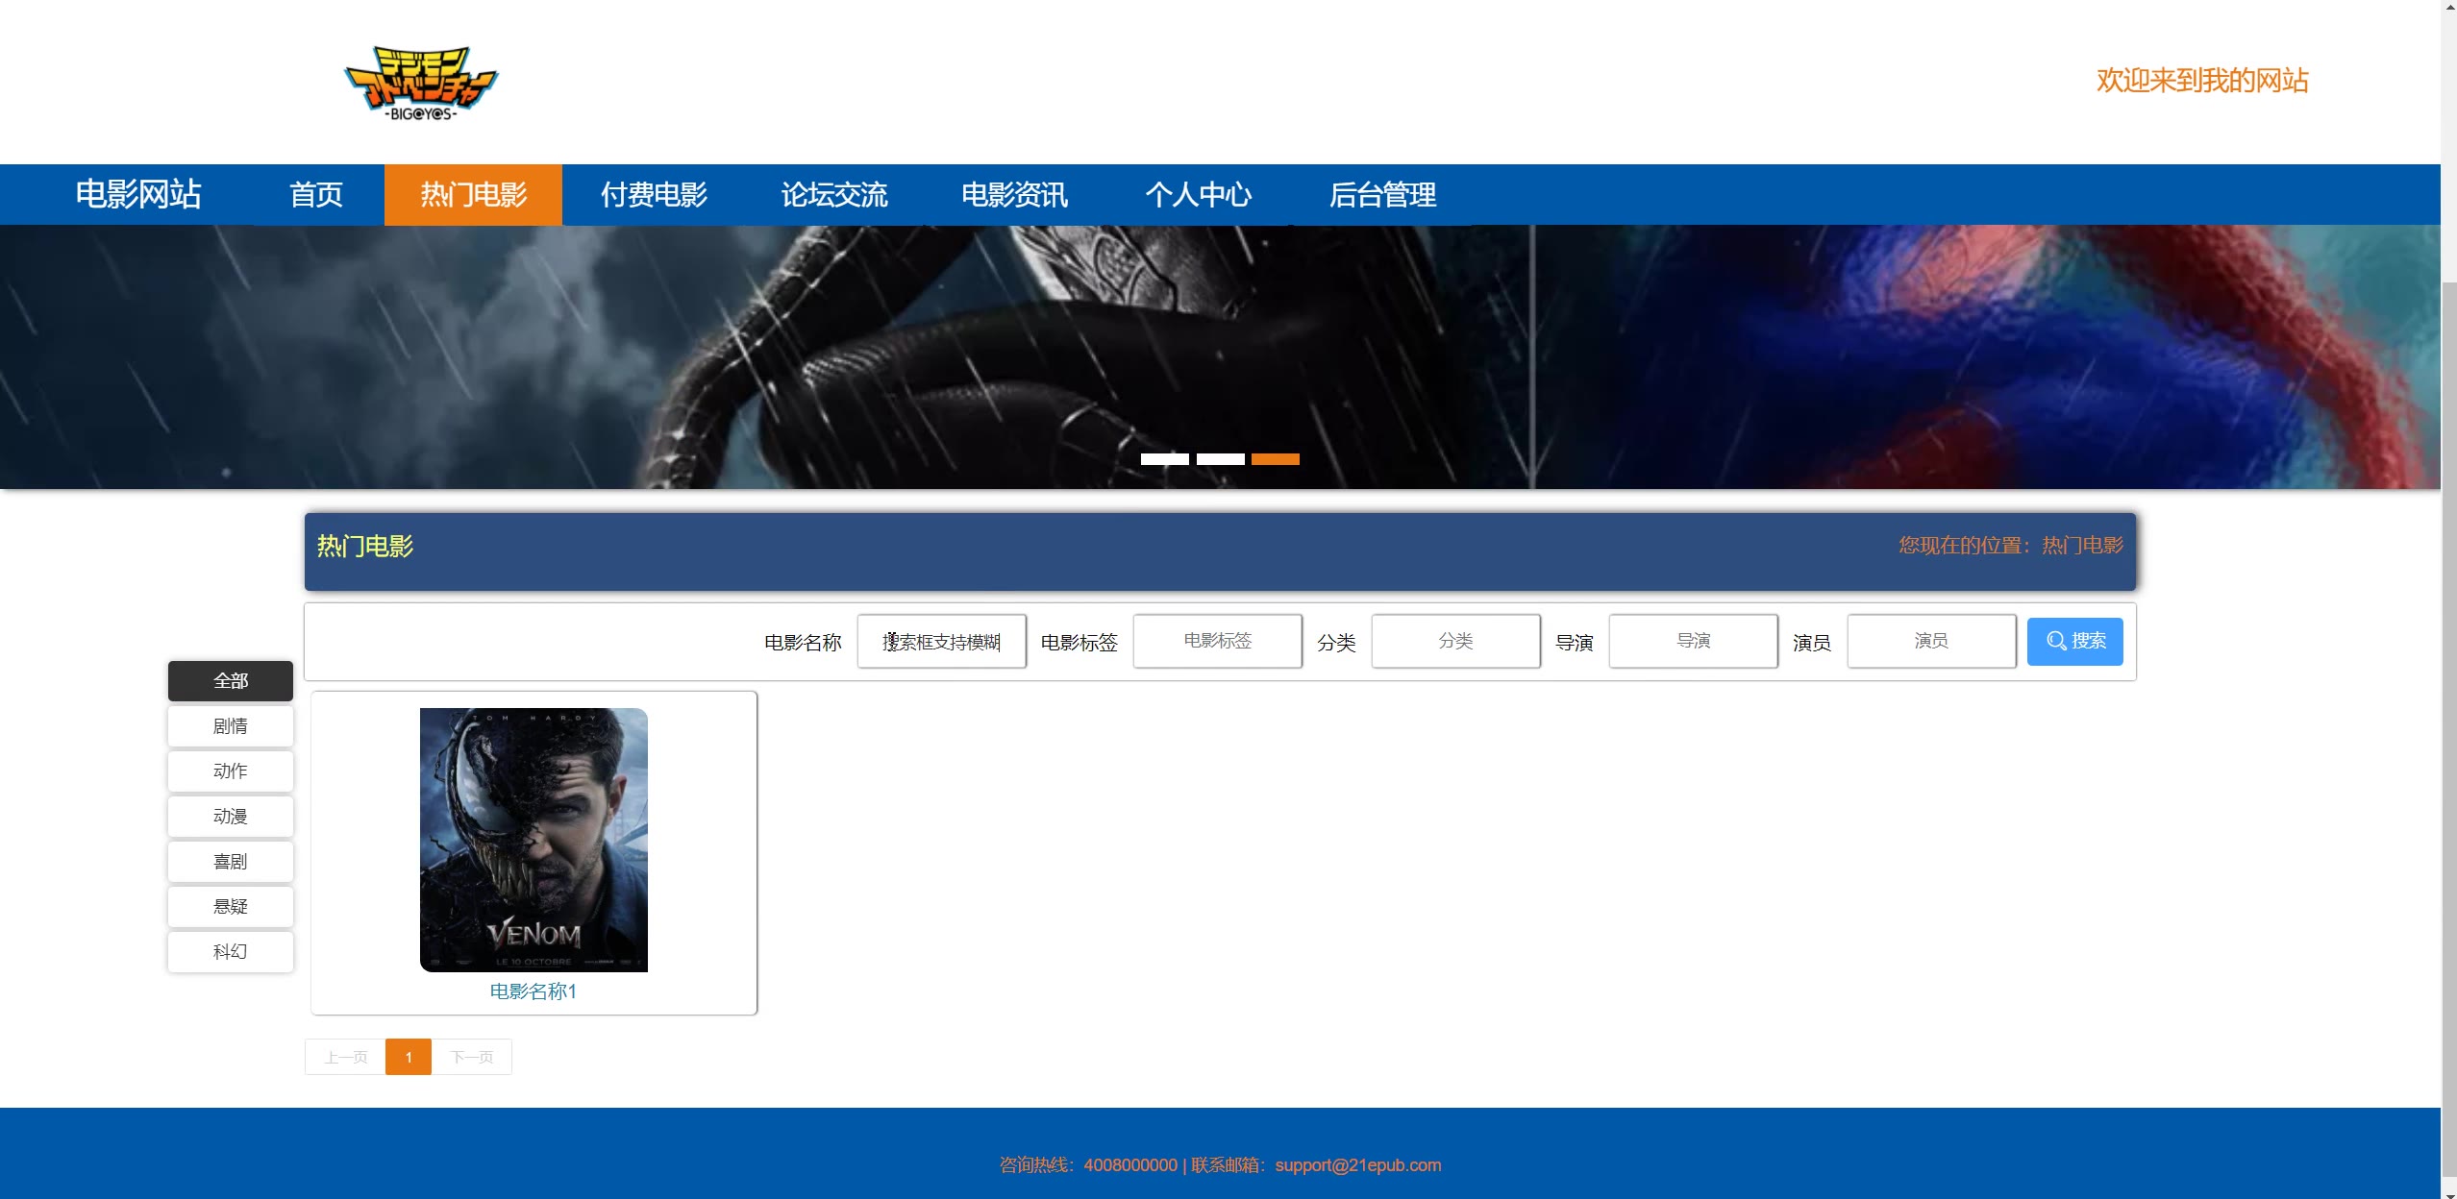
Task: Click the 上一页 pagination button
Action: pos(345,1057)
